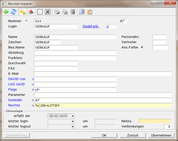This screenshot has width=178, height=141.
Task: Open the 'erfaßt am' date dropdown
Action: coord(73,116)
